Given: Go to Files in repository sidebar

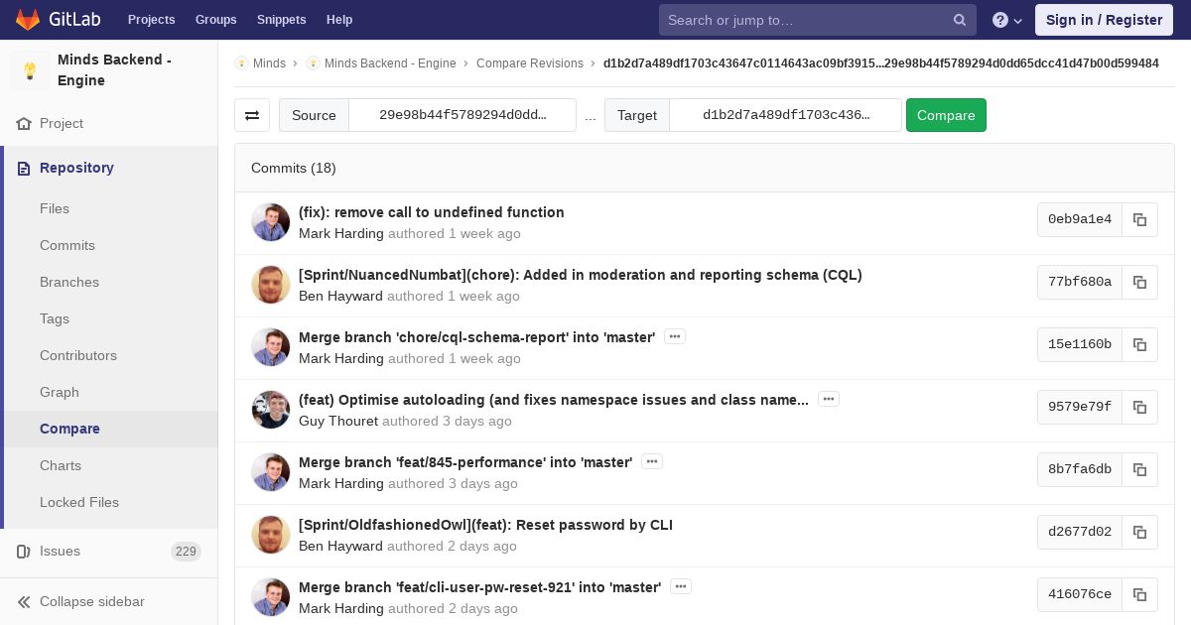Looking at the screenshot, I should (x=55, y=209).
